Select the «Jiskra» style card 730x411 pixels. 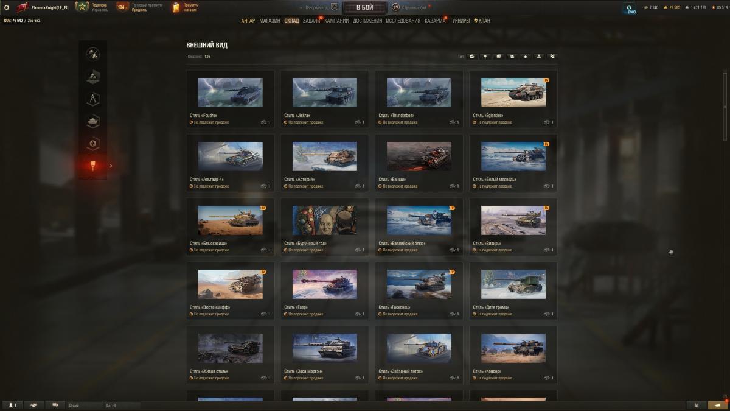[324, 99]
